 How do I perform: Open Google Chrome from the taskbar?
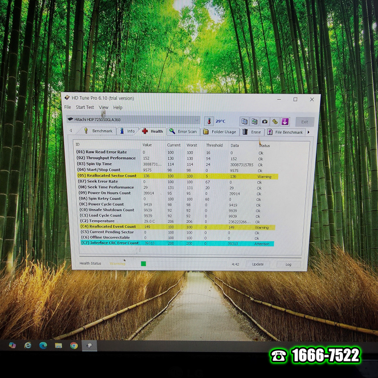(74, 346)
